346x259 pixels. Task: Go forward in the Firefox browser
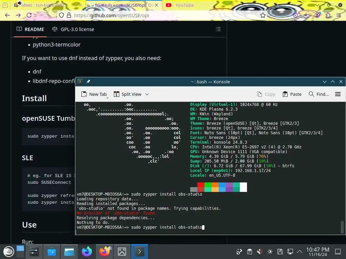tap(18, 15)
